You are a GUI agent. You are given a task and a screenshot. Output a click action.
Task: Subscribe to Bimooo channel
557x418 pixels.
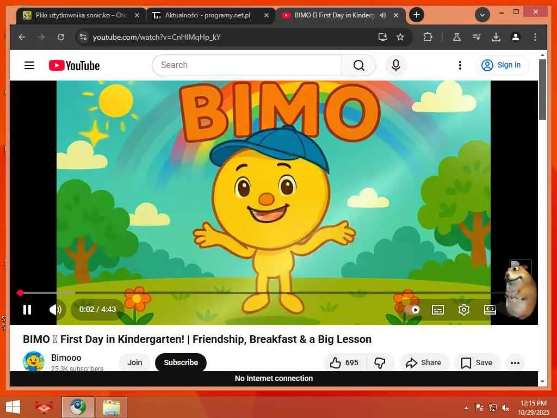181,362
